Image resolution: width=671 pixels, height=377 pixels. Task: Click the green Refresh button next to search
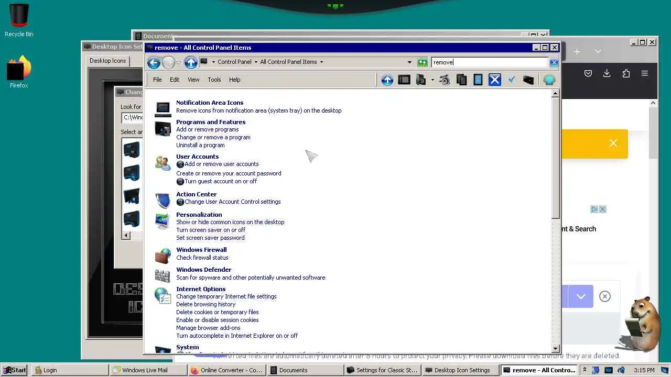[423, 62]
